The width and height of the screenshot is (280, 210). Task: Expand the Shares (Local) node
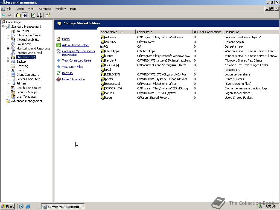coord(8,57)
